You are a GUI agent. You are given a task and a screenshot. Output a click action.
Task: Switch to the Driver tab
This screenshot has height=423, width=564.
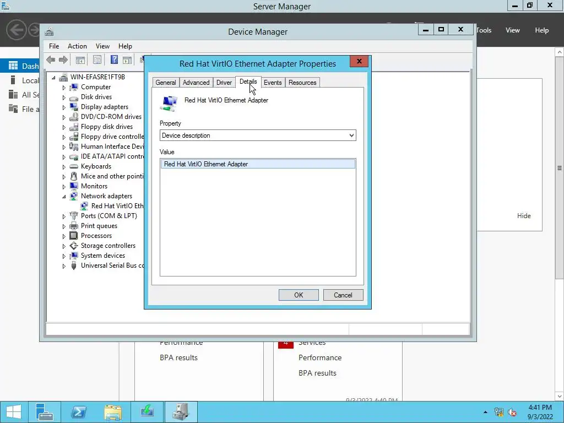[224, 83]
